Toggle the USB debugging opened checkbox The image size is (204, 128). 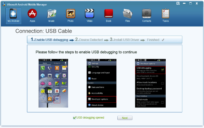pyautogui.click(x=75, y=118)
